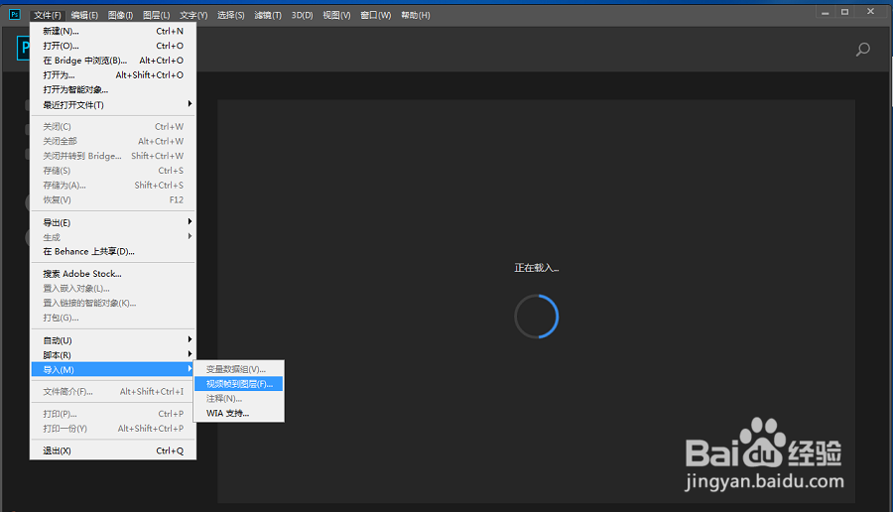Open the 文件(F) menu

(48, 15)
